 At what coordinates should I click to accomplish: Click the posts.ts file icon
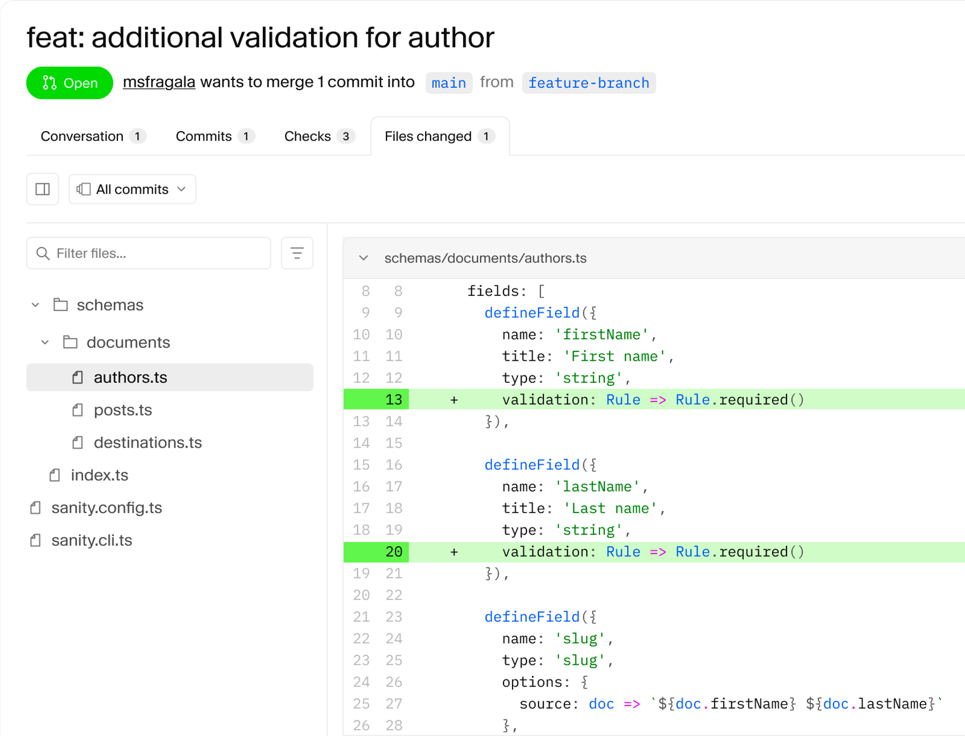pyautogui.click(x=78, y=410)
